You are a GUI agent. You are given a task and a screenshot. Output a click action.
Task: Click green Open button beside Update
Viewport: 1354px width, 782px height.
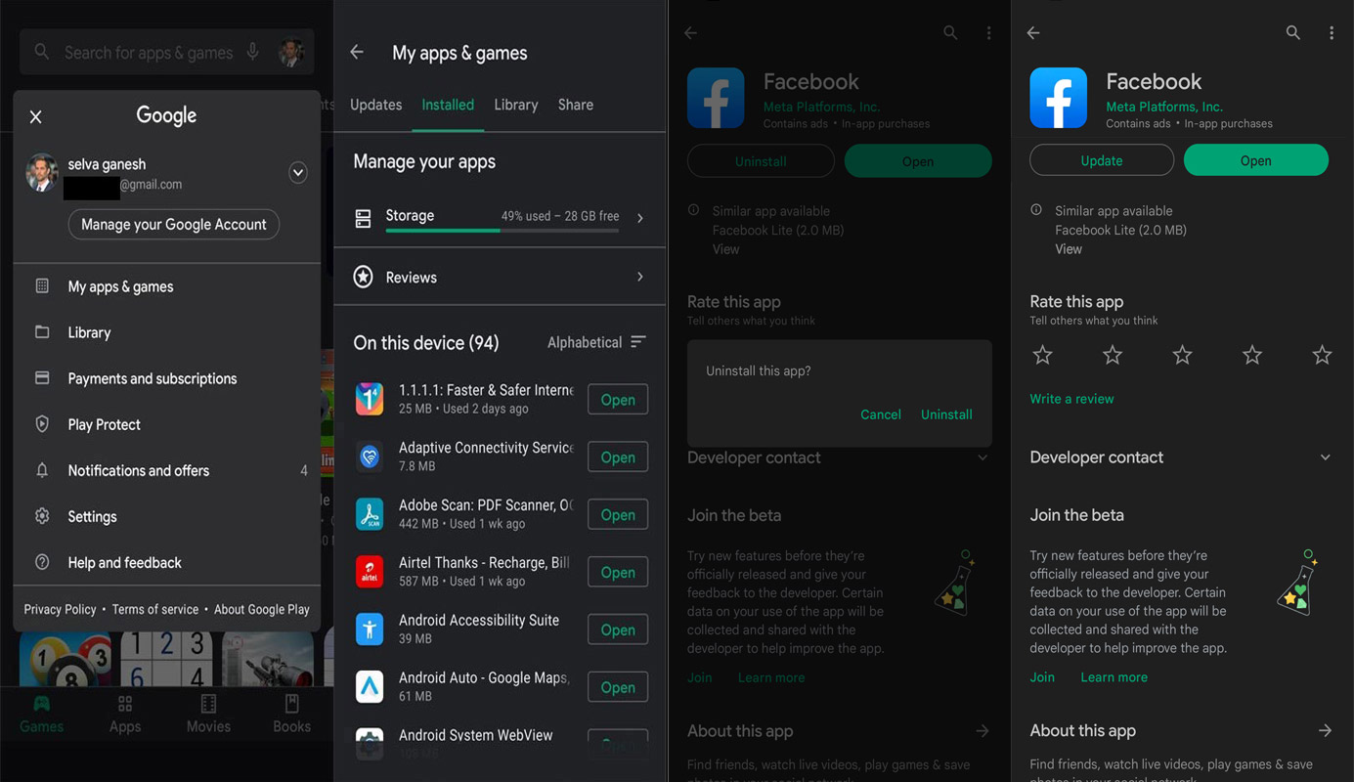1256,160
